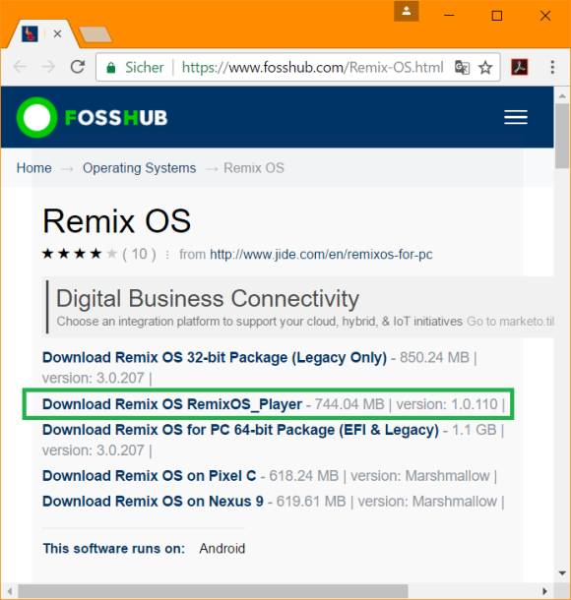
Task: Download Remix OS for PC 64-bit Package
Action: tap(240, 430)
